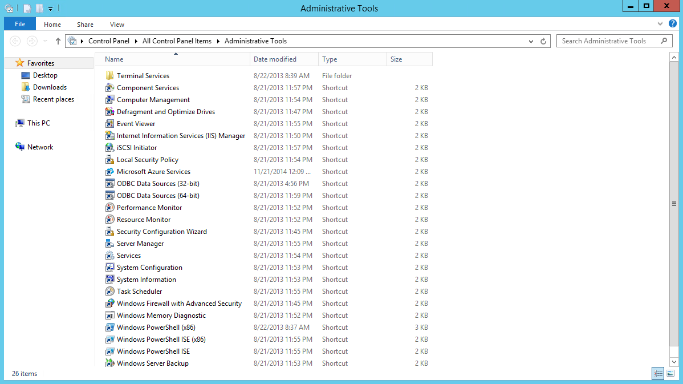Click the Event Viewer shortcut icon
The height and width of the screenshot is (384, 683).
tap(110, 124)
